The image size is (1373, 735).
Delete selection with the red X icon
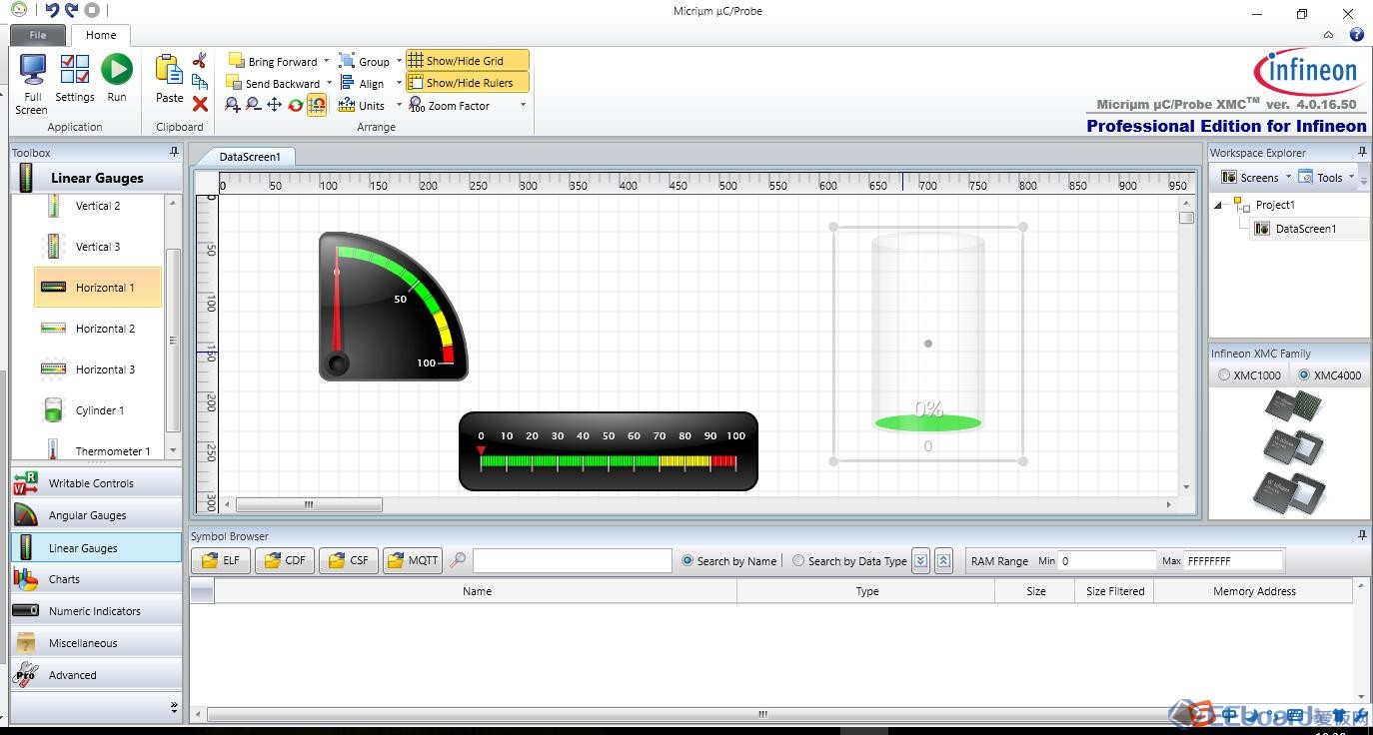pos(200,104)
